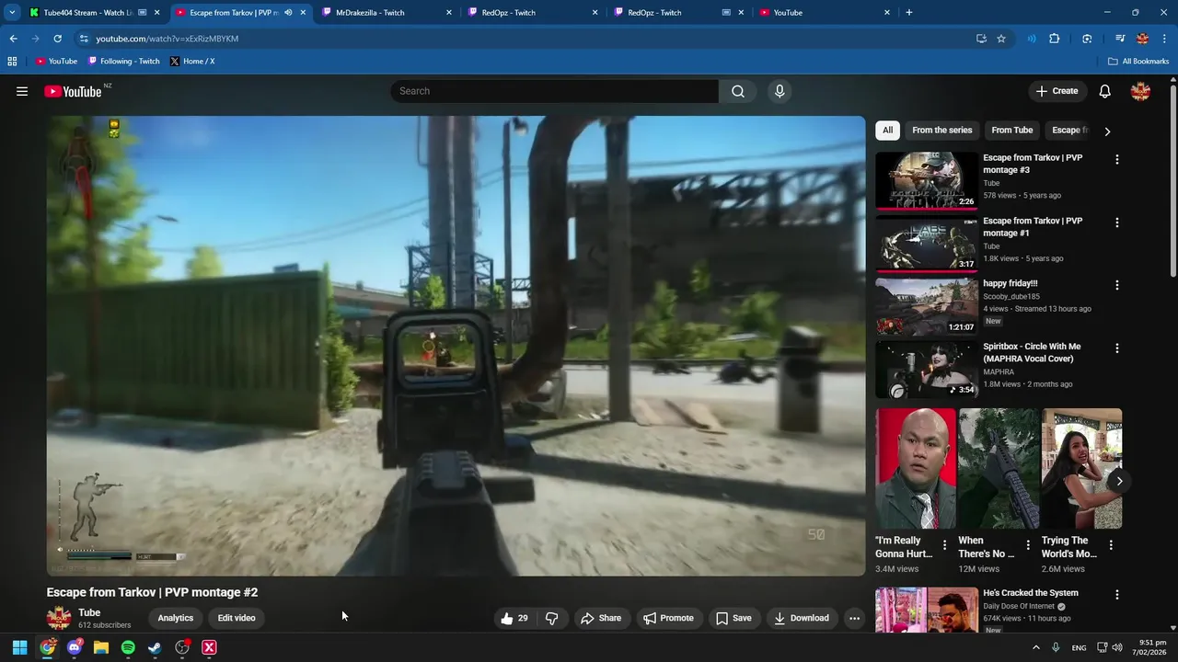The image size is (1178, 662).
Task: Click the YouTube search field
Action: [x=554, y=91]
